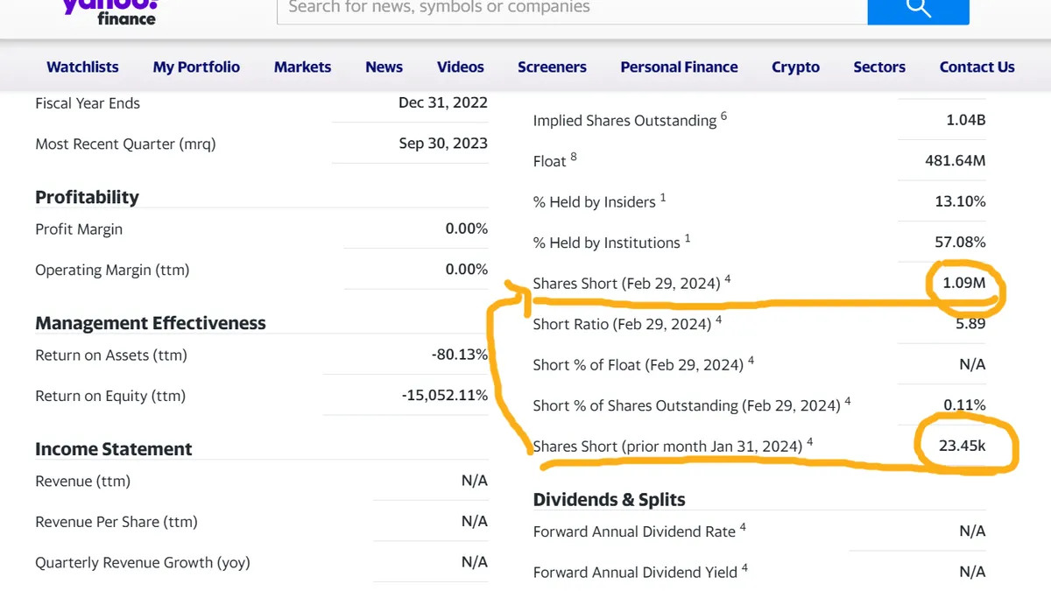Open the Sectors navigation item
The image size is (1051, 591).
pos(879,67)
